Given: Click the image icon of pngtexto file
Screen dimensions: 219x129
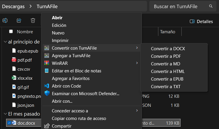Looking at the screenshot, I should [x=14, y=96].
